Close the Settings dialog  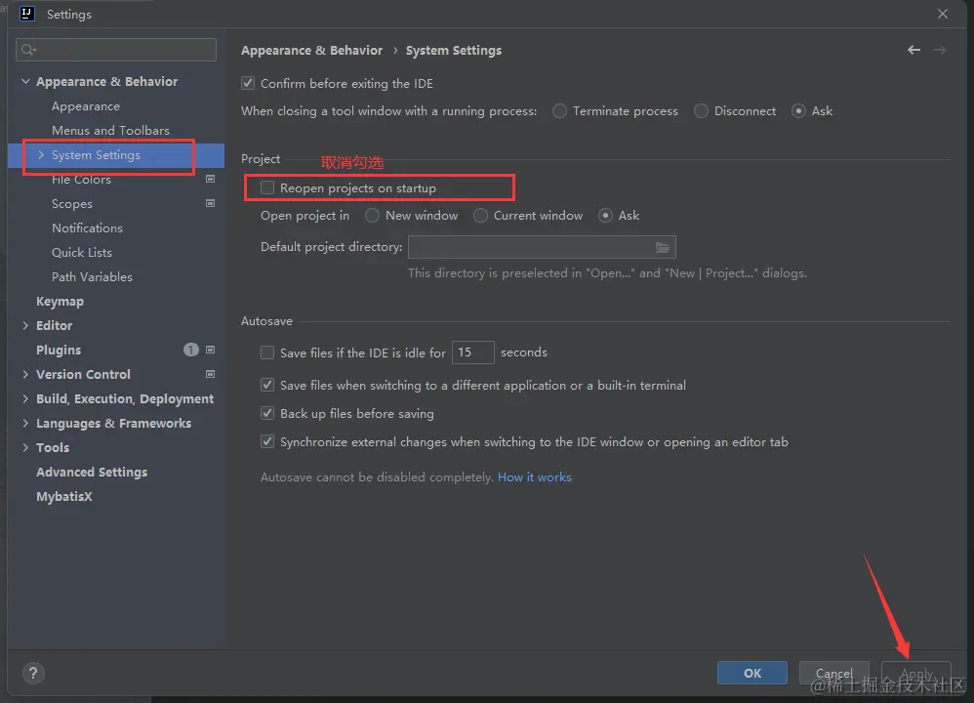click(943, 14)
